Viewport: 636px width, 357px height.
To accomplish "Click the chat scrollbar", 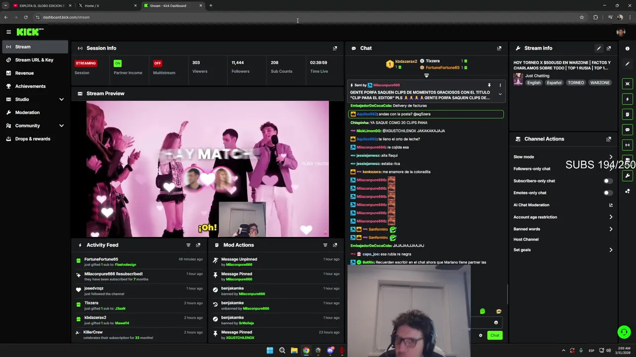I will (x=507, y=295).
